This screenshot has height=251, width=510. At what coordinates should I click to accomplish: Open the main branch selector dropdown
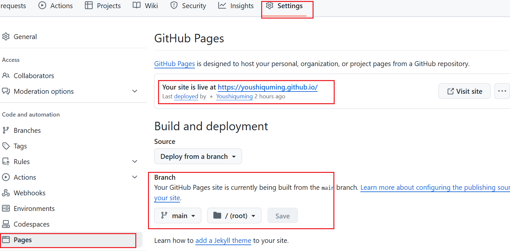(x=178, y=216)
